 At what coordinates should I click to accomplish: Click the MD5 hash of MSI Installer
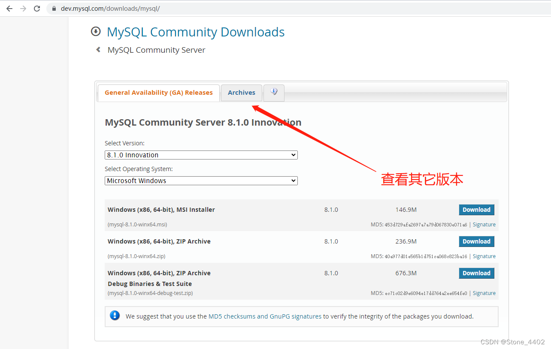pyautogui.click(x=426, y=225)
